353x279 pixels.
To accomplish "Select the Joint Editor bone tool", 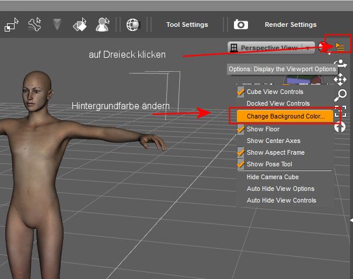I will (x=34, y=25).
